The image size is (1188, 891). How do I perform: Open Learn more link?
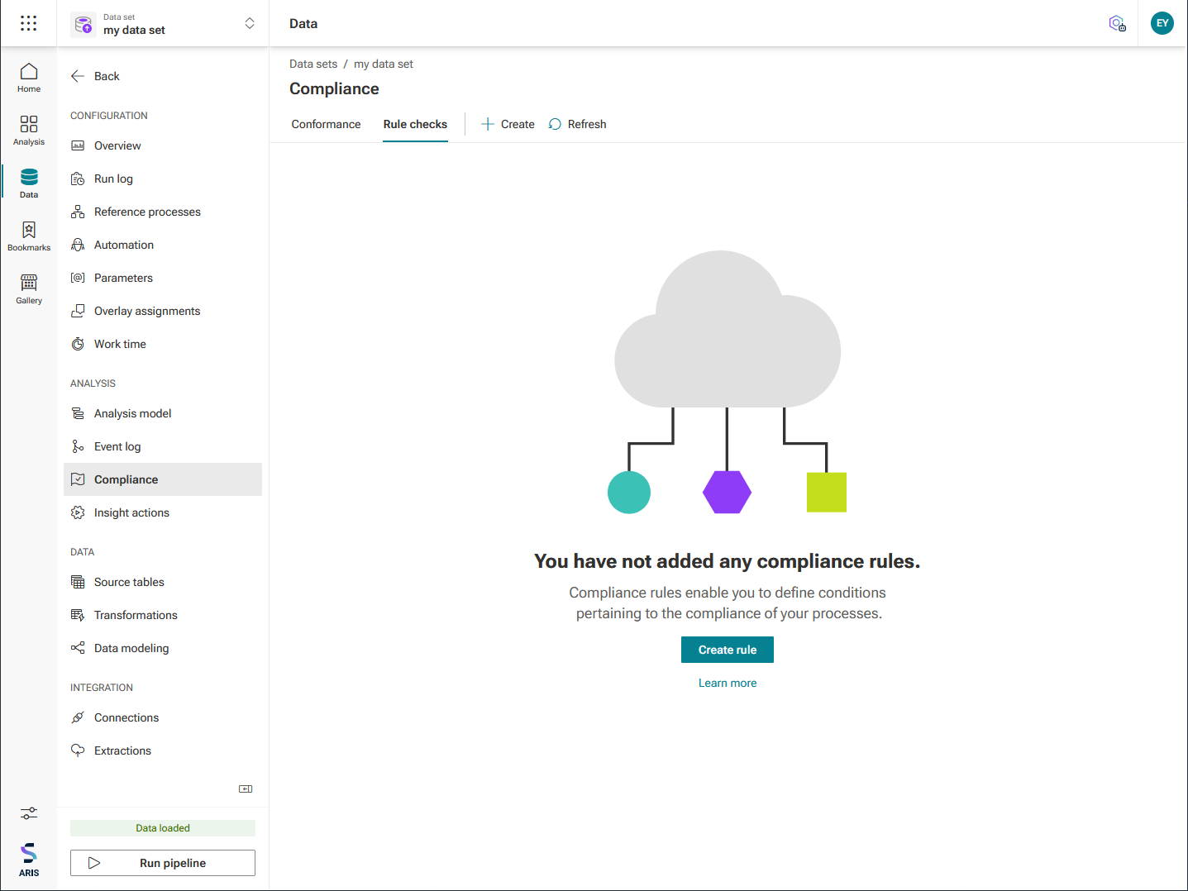[728, 683]
